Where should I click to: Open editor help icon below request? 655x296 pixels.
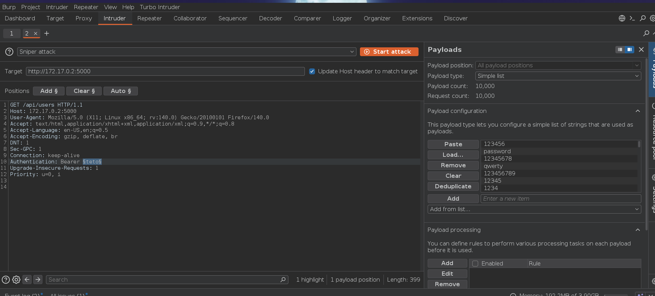click(x=6, y=280)
